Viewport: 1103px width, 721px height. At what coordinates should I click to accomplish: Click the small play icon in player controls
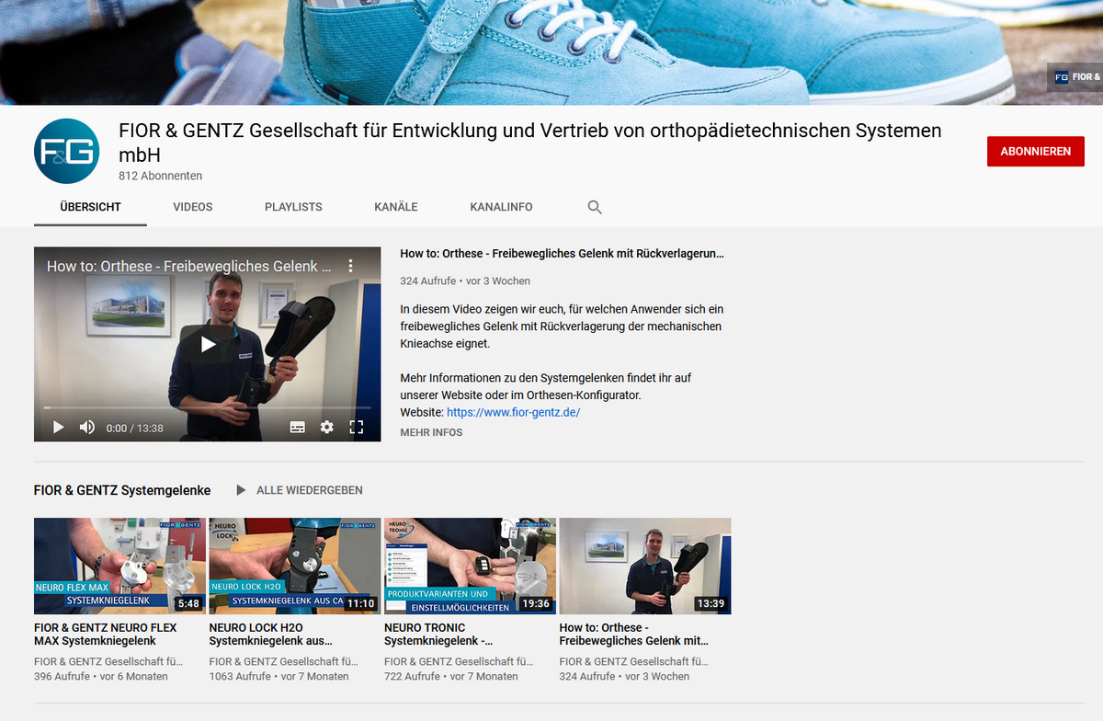[x=58, y=427]
